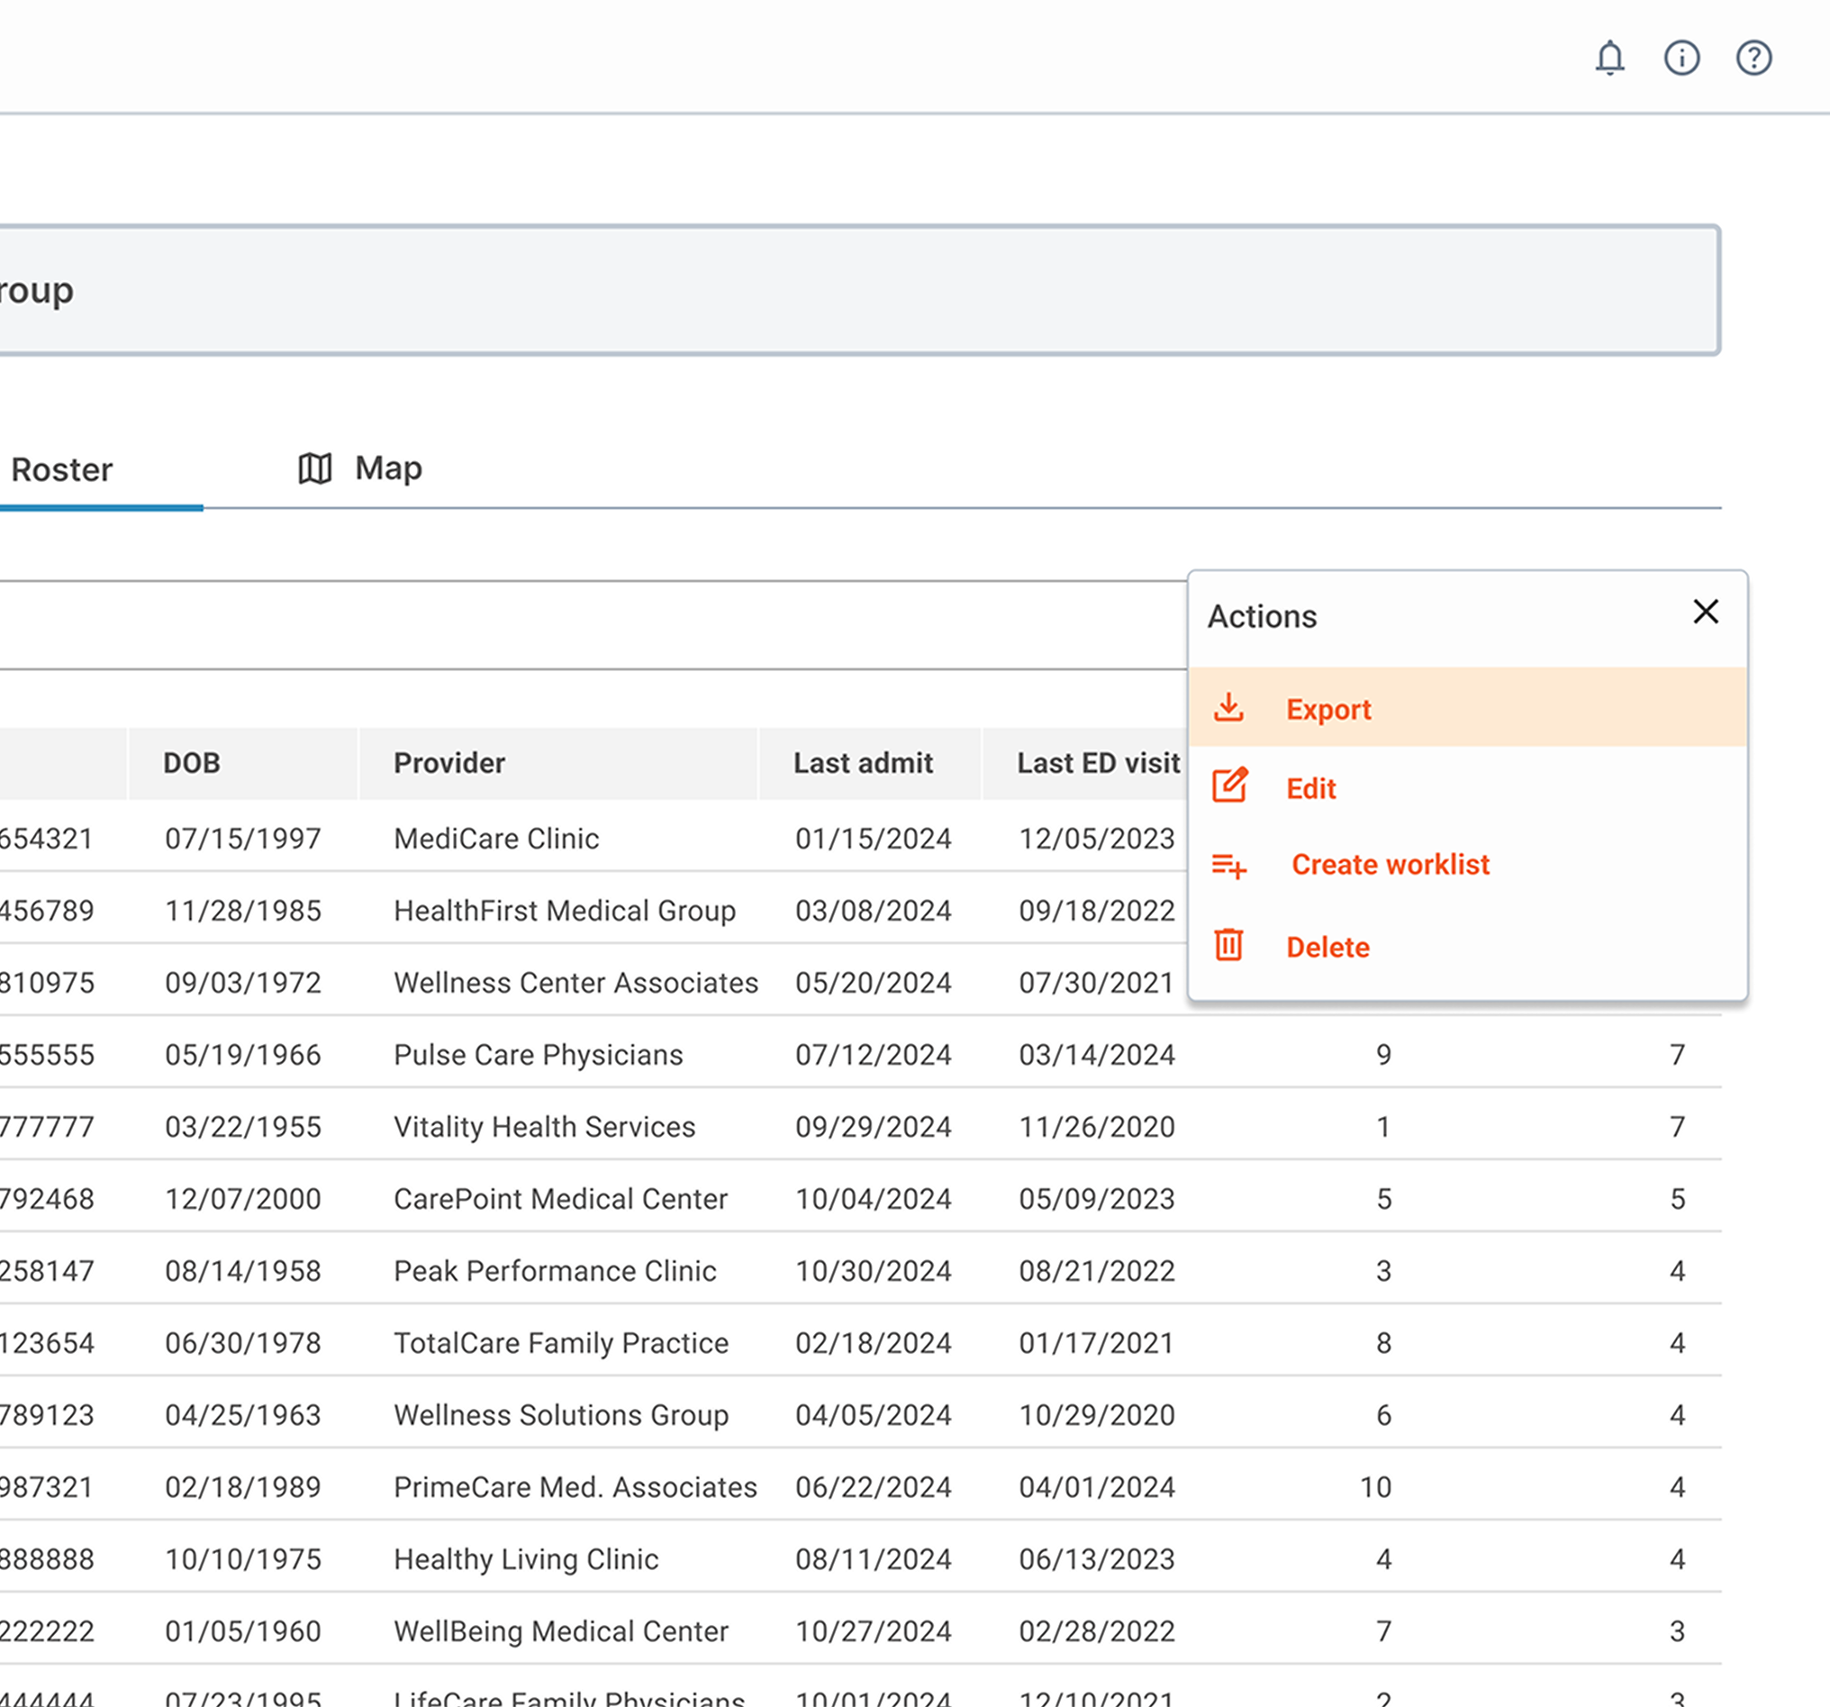Close the Actions popup panel
Screen dimensions: 1830x1707
[x=1705, y=613]
